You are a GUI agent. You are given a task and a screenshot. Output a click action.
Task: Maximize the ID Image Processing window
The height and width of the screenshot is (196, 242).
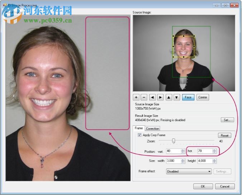click(226, 5)
